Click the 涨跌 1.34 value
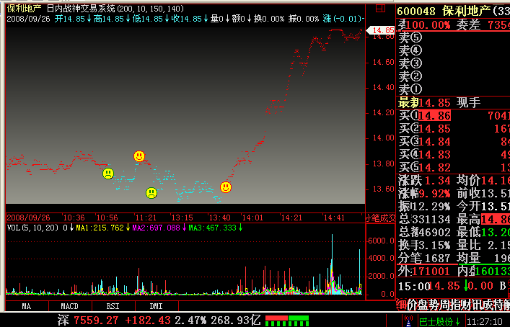Screen dimensions: 510x327 (x=437, y=181)
